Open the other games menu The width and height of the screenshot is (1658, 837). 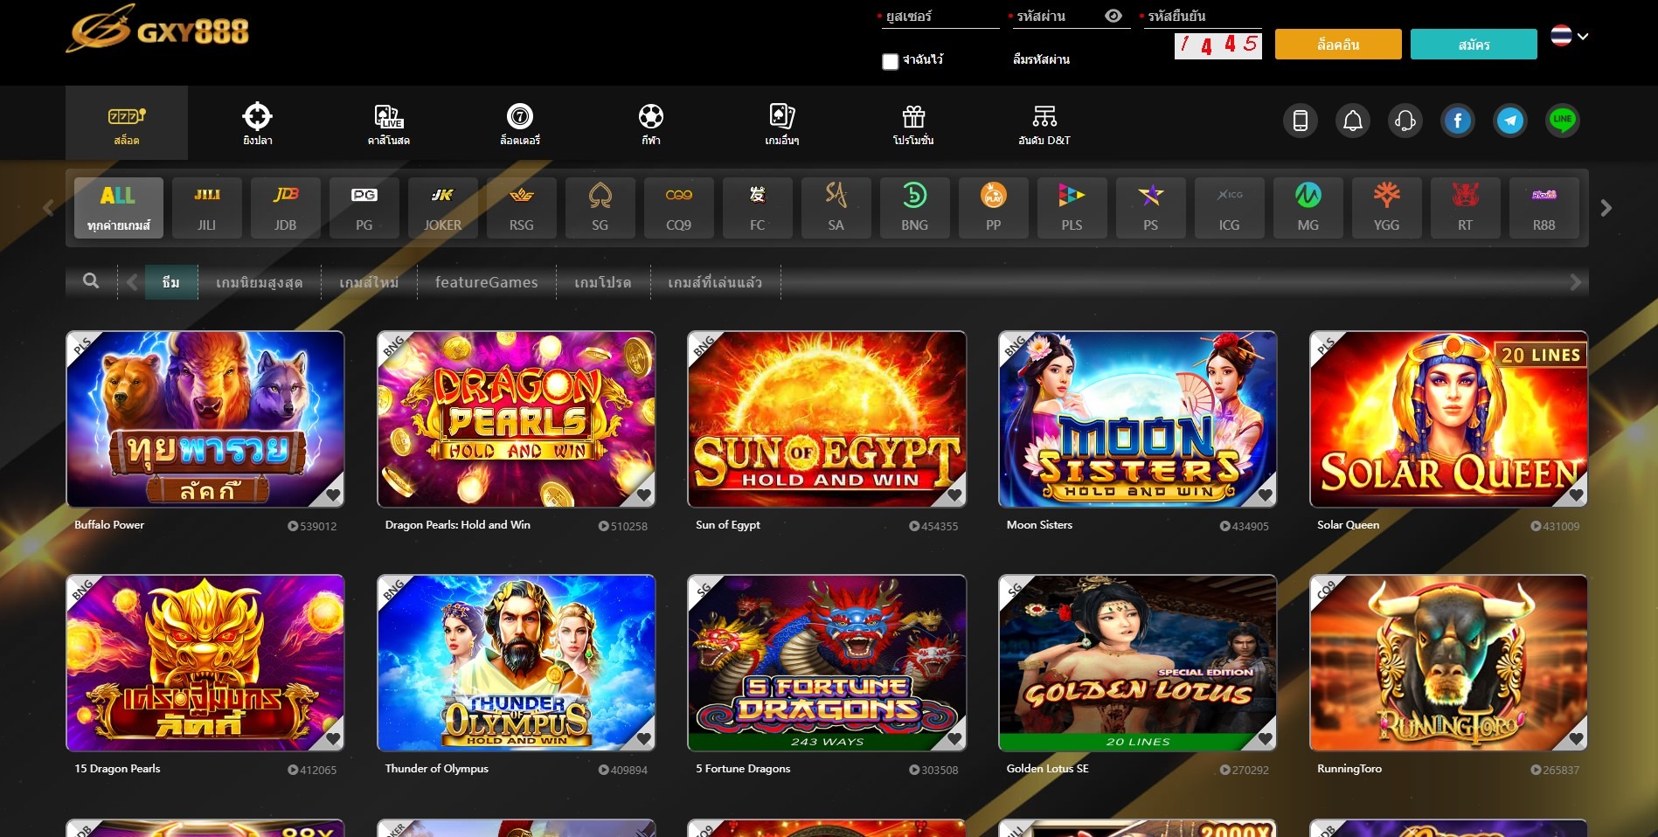click(782, 123)
